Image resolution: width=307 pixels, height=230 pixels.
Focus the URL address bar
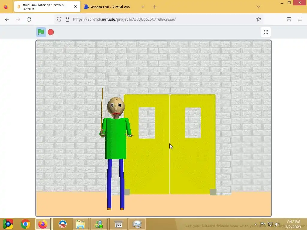coord(159,19)
